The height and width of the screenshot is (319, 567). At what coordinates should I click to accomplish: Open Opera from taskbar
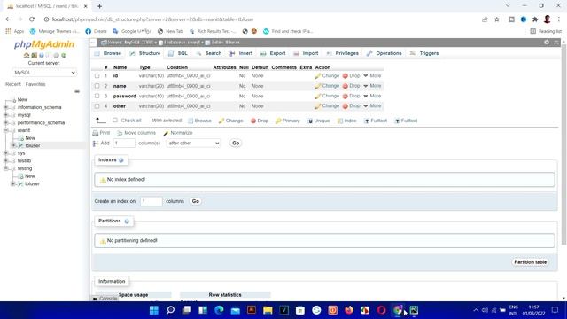381,310
